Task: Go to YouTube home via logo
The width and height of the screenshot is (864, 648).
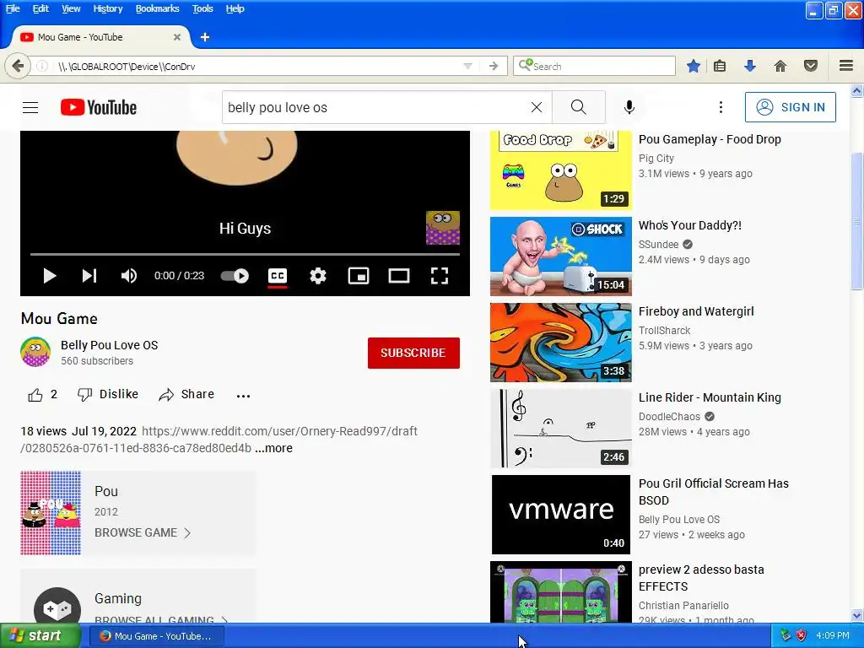Action: click(99, 107)
